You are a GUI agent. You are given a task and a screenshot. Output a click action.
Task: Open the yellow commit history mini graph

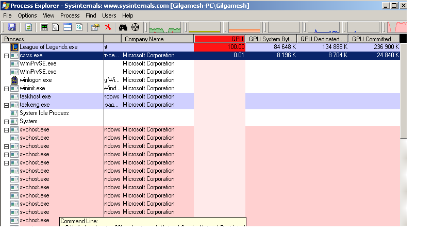[x=205, y=27]
